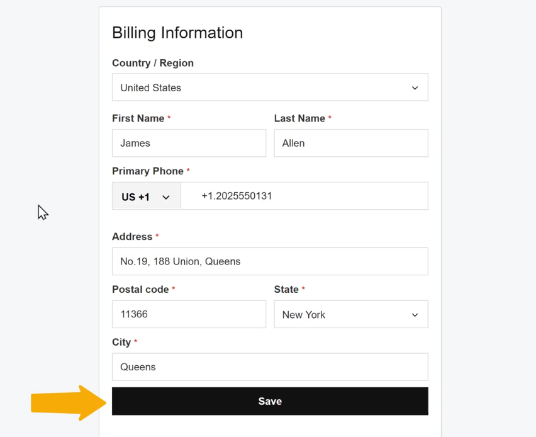Click the First Name label

138,118
